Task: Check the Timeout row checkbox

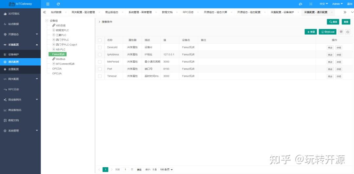Action: tap(100, 76)
